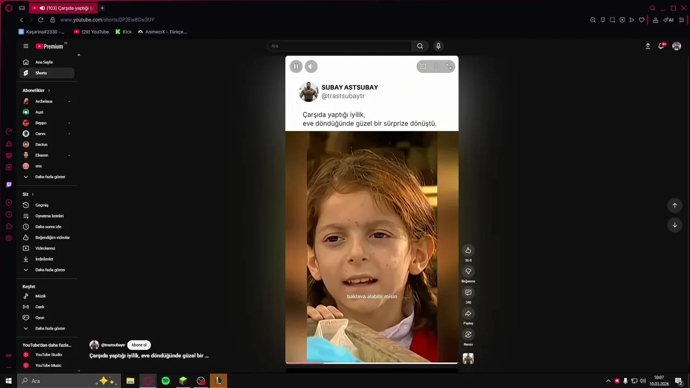This screenshot has width=690, height=388.
Task: Open İndirilenler in the sidebar
Action: coord(47,259)
